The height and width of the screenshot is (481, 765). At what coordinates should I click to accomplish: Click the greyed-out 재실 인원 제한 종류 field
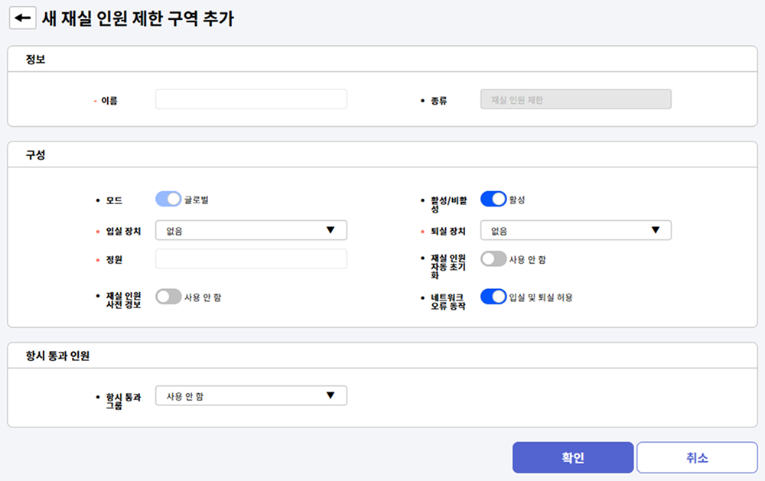pyautogui.click(x=575, y=99)
